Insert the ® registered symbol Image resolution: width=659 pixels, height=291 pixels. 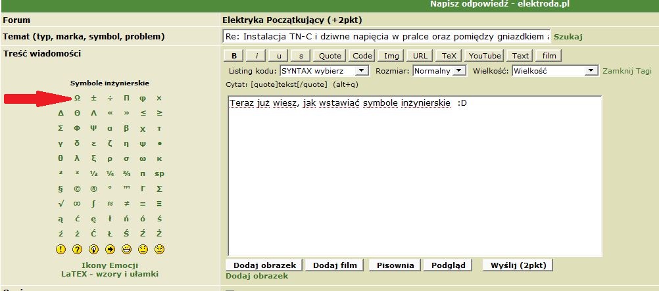pos(93,189)
